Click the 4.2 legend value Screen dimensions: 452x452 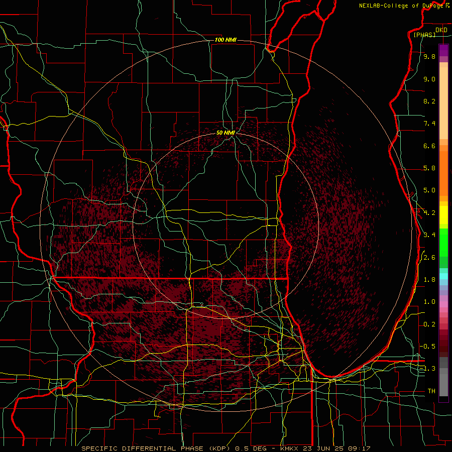tap(429, 213)
